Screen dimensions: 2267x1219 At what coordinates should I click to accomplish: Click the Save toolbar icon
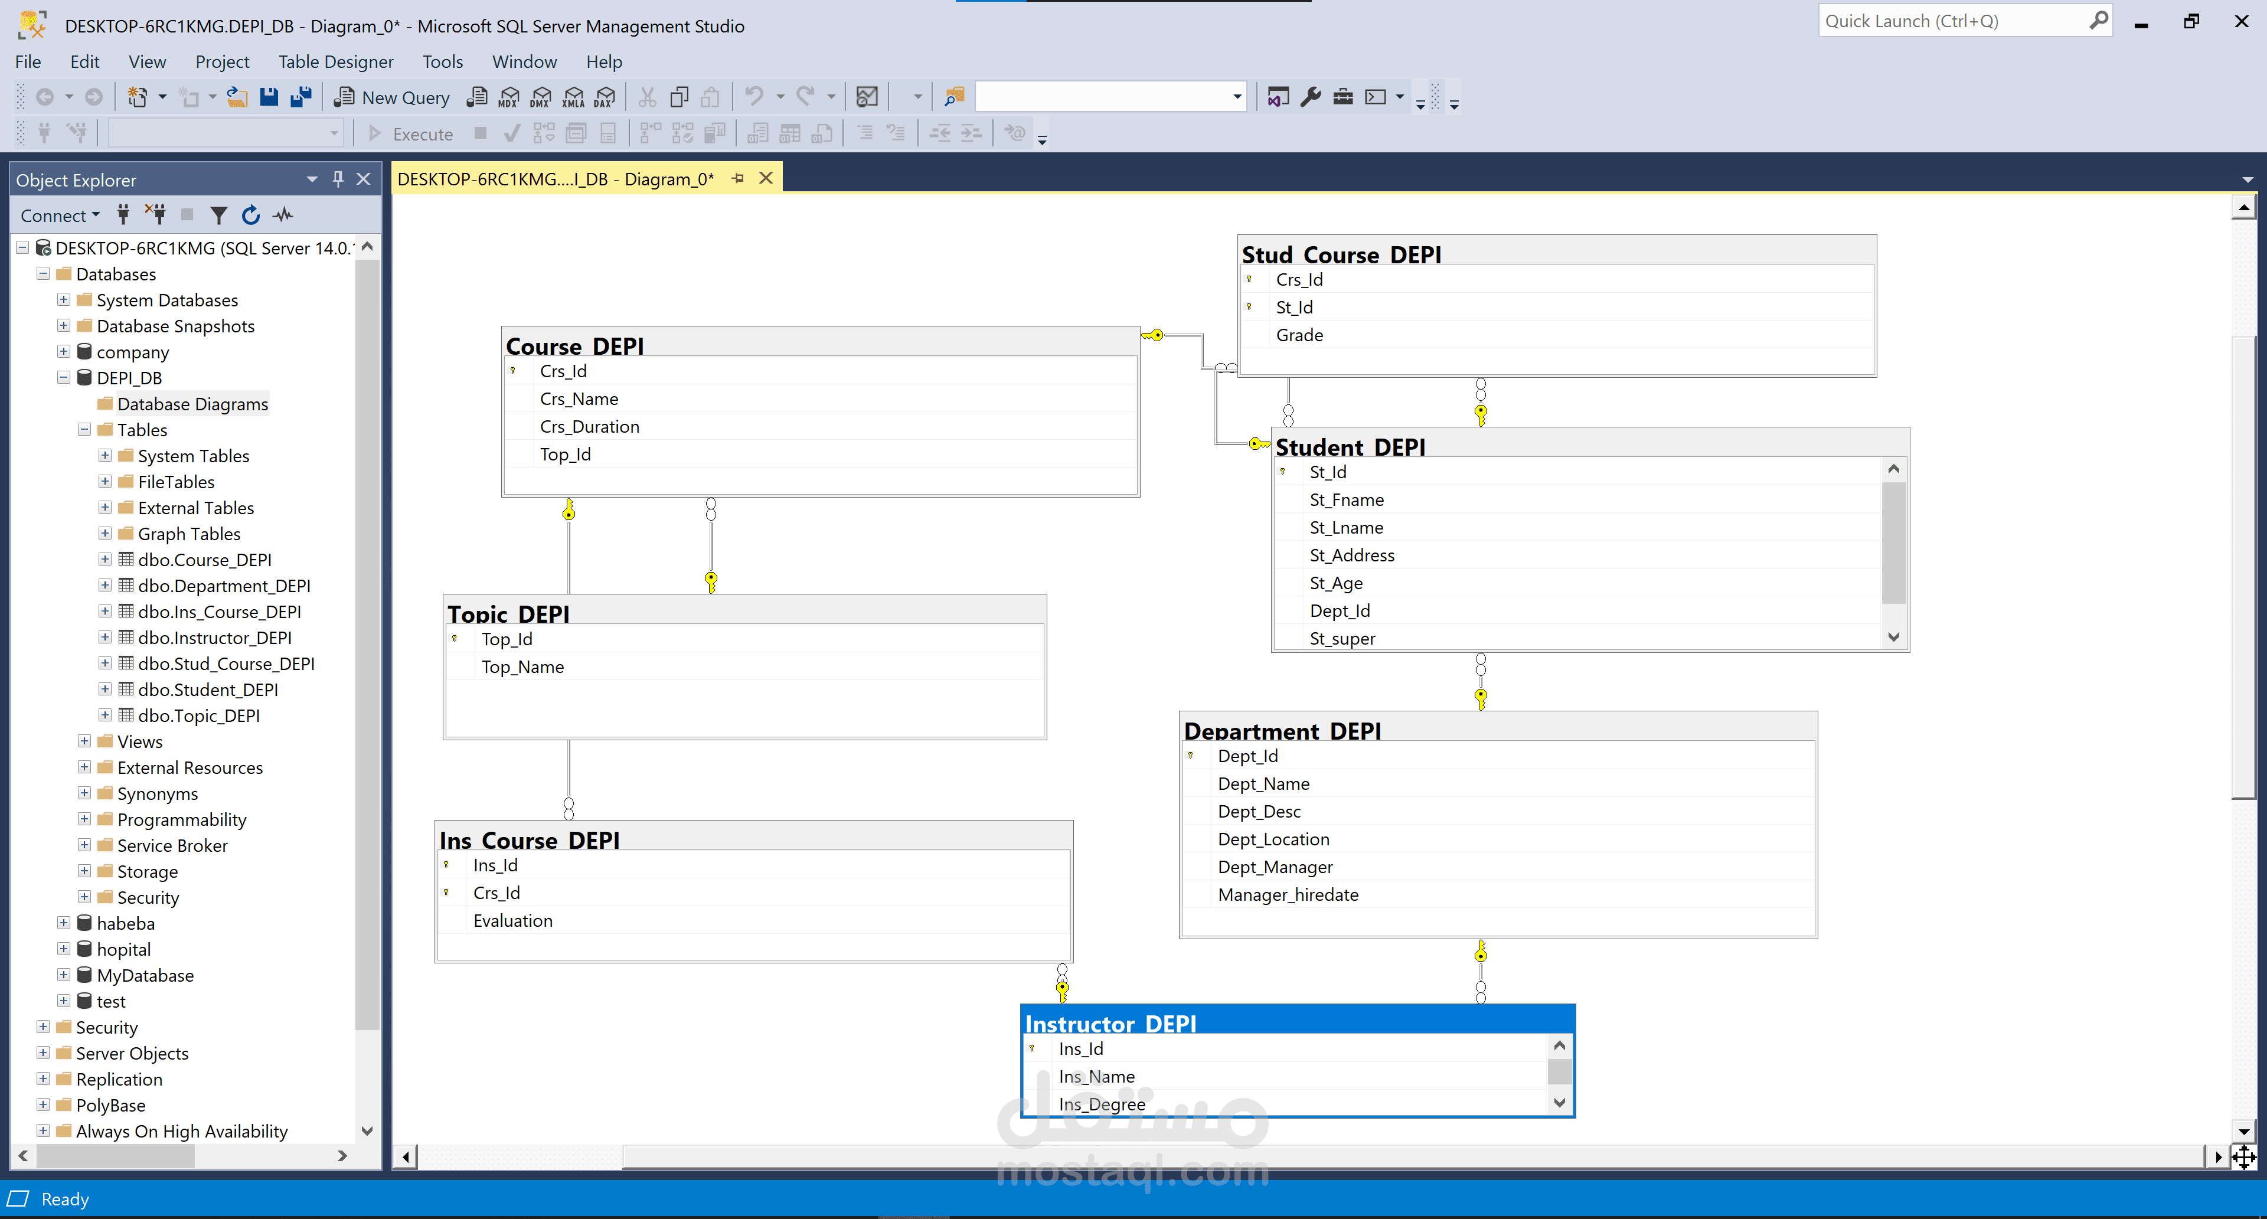pyautogui.click(x=269, y=97)
